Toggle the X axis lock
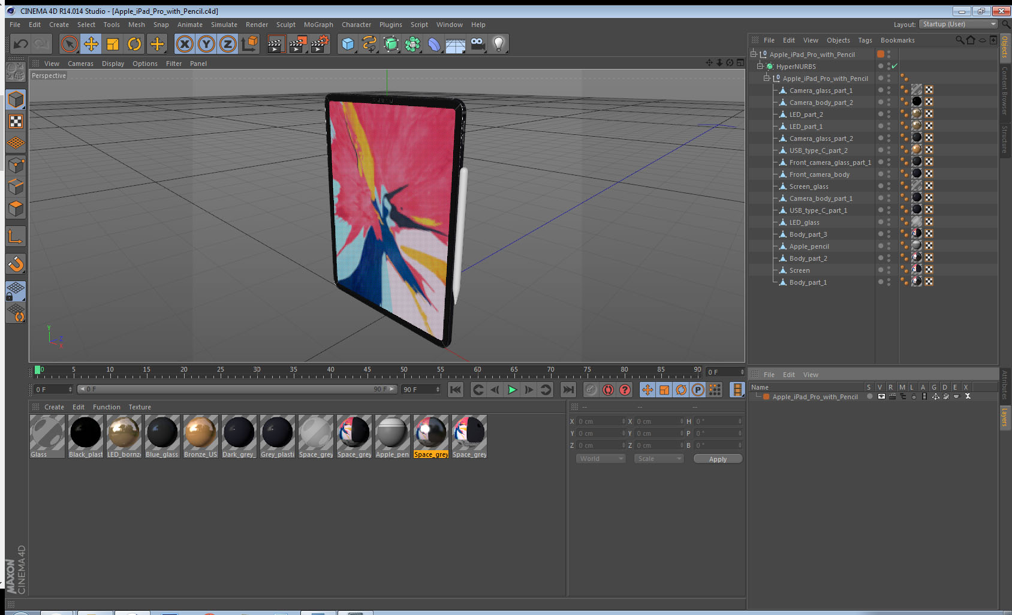Image resolution: width=1012 pixels, height=615 pixels. [x=185, y=44]
